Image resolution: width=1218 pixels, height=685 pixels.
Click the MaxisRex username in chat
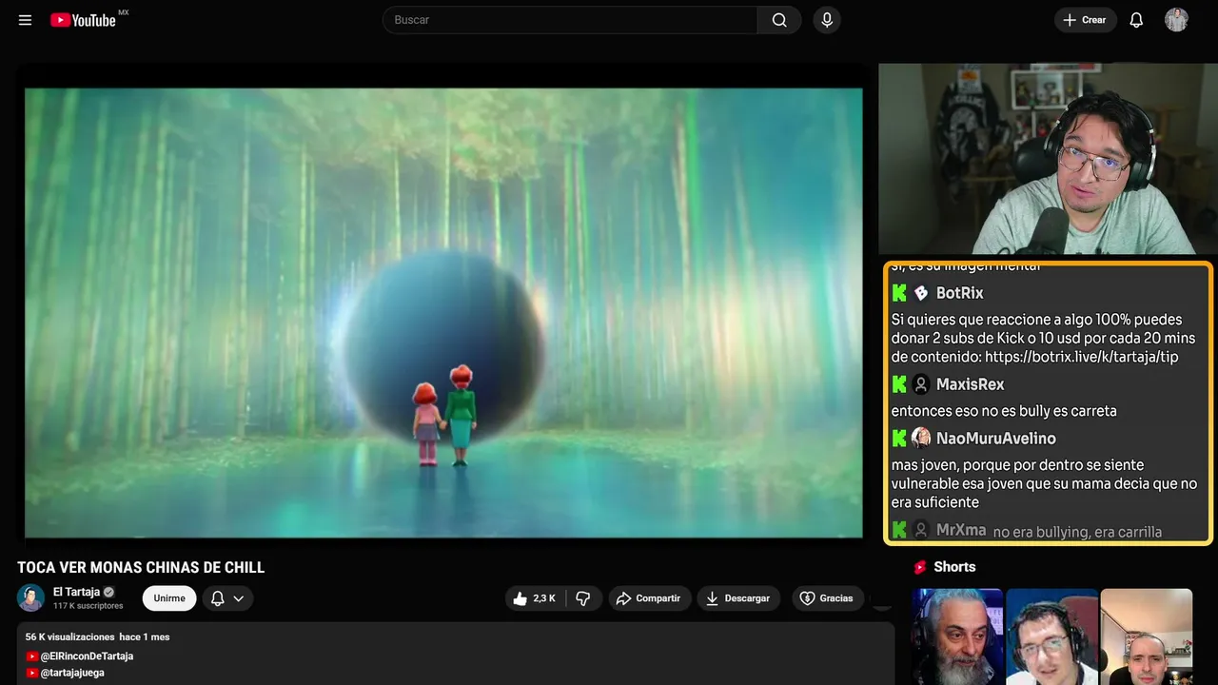[x=971, y=384]
